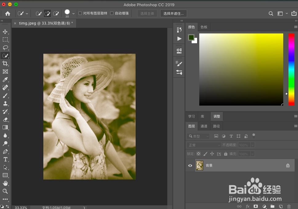Open the layer filter 类型 dropdown
Screen dimensions: 298x209
tap(198, 136)
